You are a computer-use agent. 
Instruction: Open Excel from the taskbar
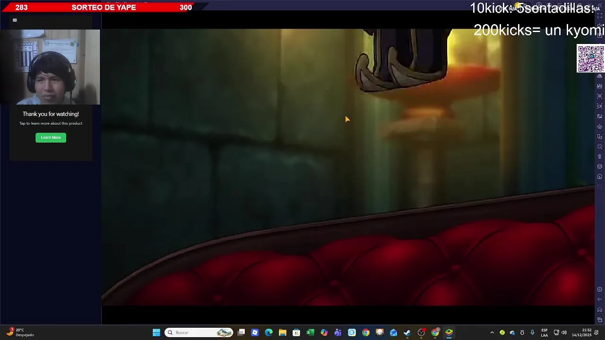[x=310, y=332]
